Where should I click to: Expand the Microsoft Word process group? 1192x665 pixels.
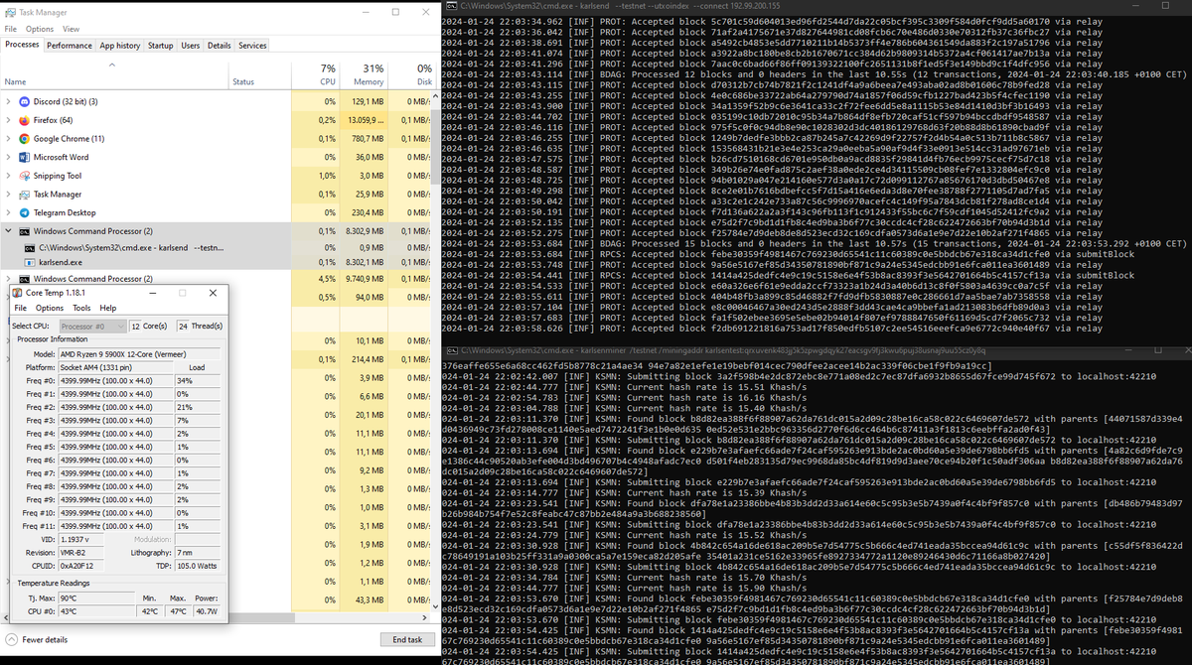click(9, 157)
